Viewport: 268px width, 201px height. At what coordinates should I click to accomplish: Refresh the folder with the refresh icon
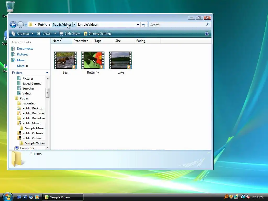coord(144,25)
